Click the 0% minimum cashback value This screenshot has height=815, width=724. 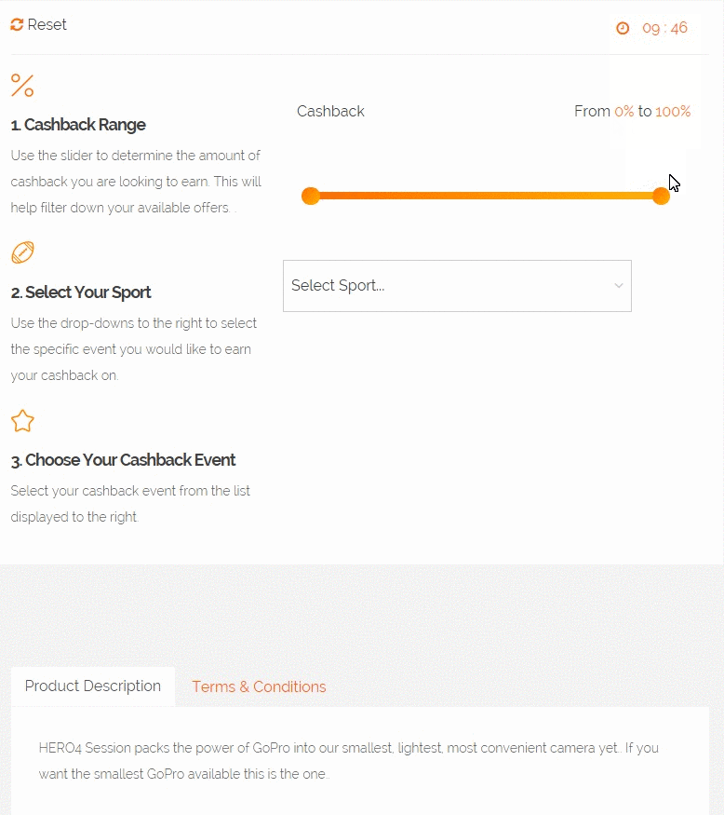(623, 112)
